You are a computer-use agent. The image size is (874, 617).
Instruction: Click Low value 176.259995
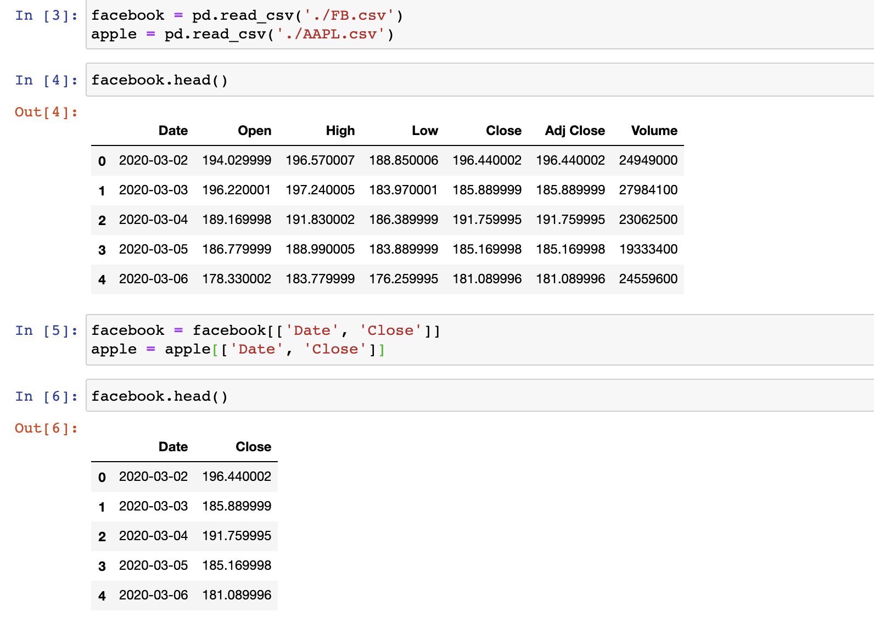click(x=404, y=279)
